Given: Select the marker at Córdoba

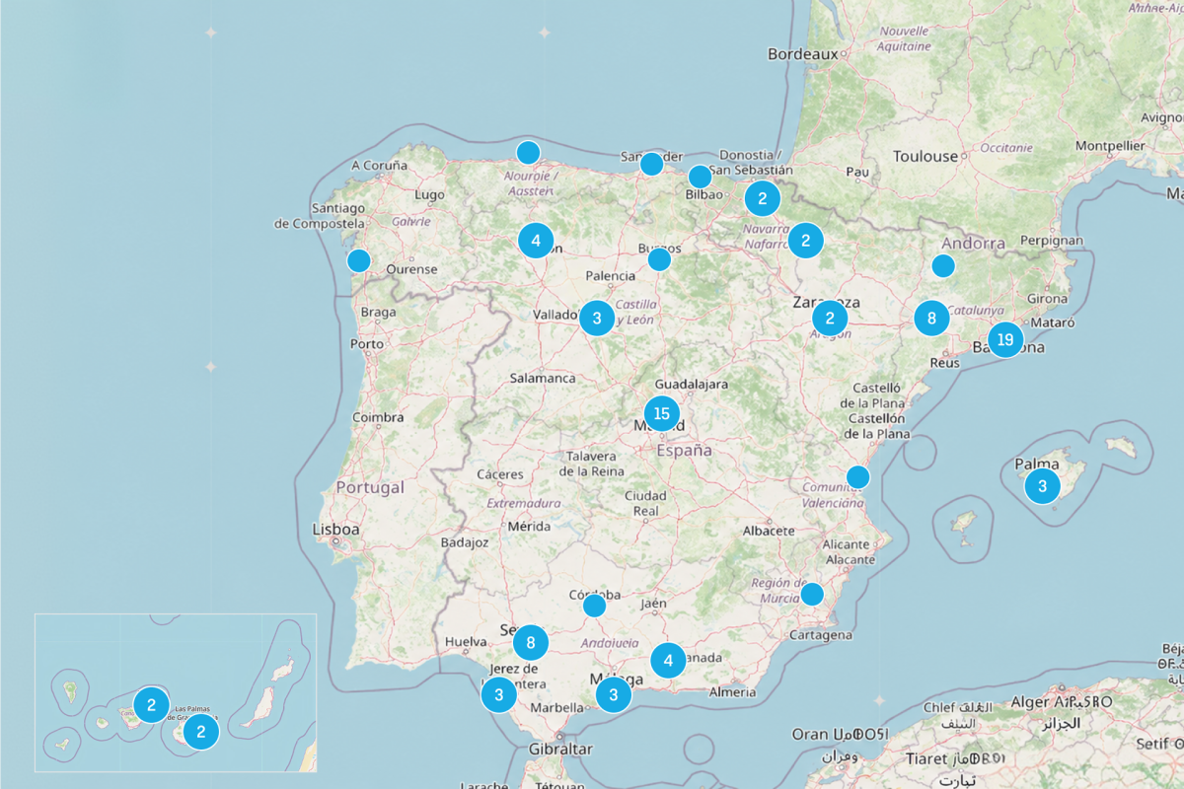Looking at the screenshot, I should click(x=594, y=606).
